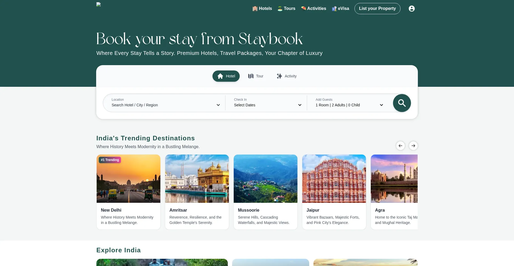The image size is (514, 266).
Task: Select the Hotel search tab
Action: coord(226,76)
